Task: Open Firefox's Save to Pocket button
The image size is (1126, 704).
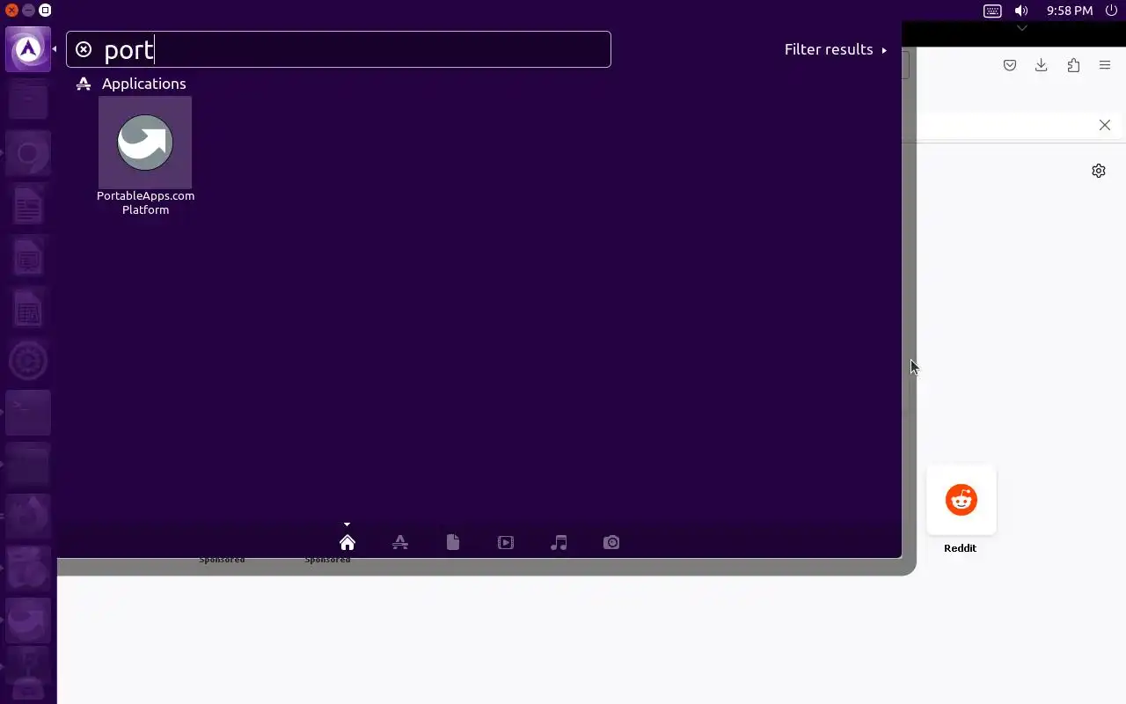Action: [x=1010, y=65]
